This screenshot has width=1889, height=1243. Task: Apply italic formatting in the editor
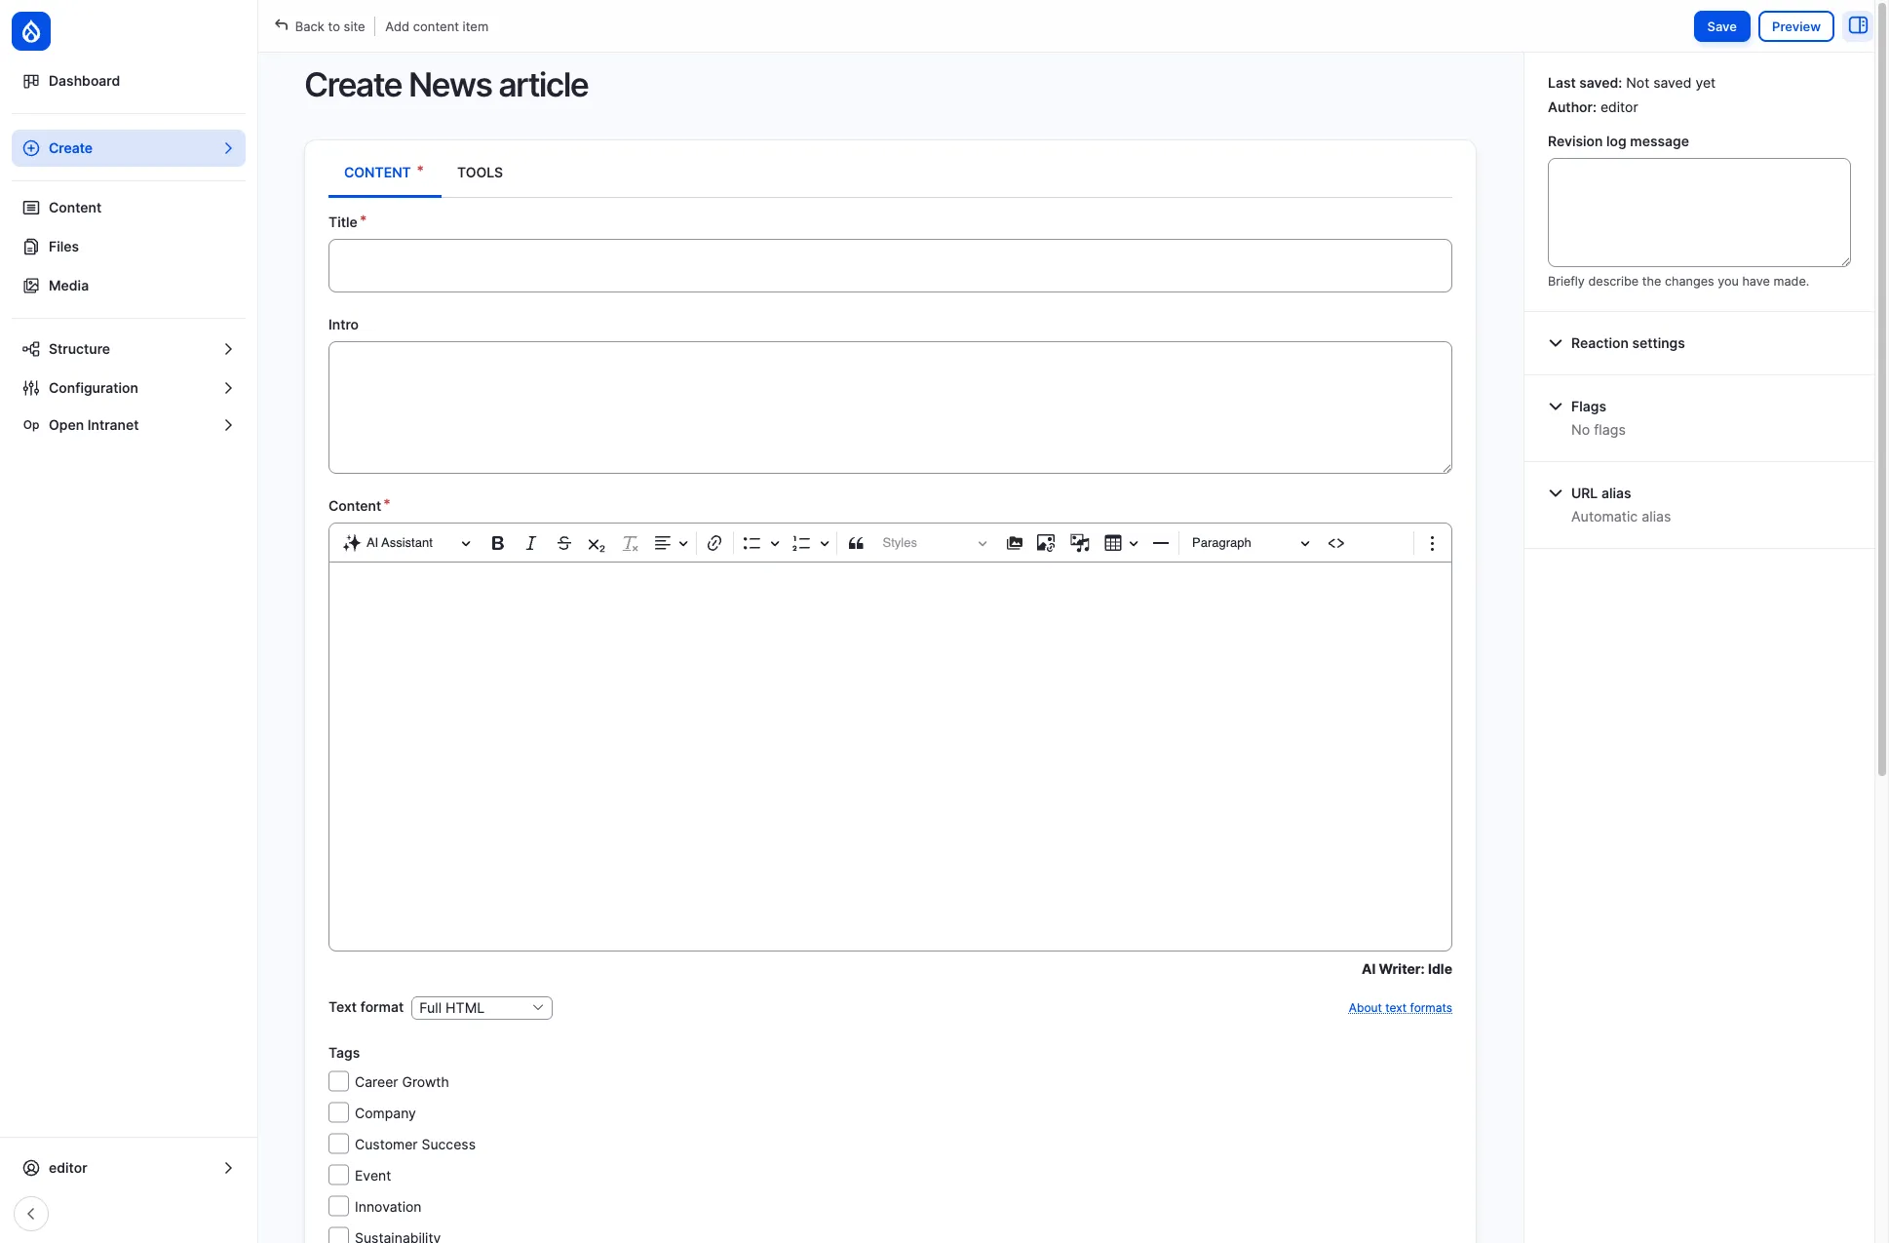click(x=530, y=543)
